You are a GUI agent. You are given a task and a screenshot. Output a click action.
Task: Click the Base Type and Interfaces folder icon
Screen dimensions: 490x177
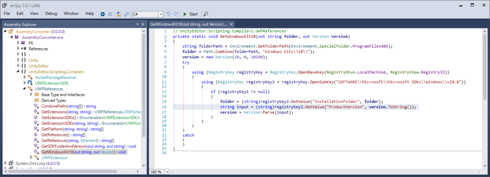tap(36, 94)
